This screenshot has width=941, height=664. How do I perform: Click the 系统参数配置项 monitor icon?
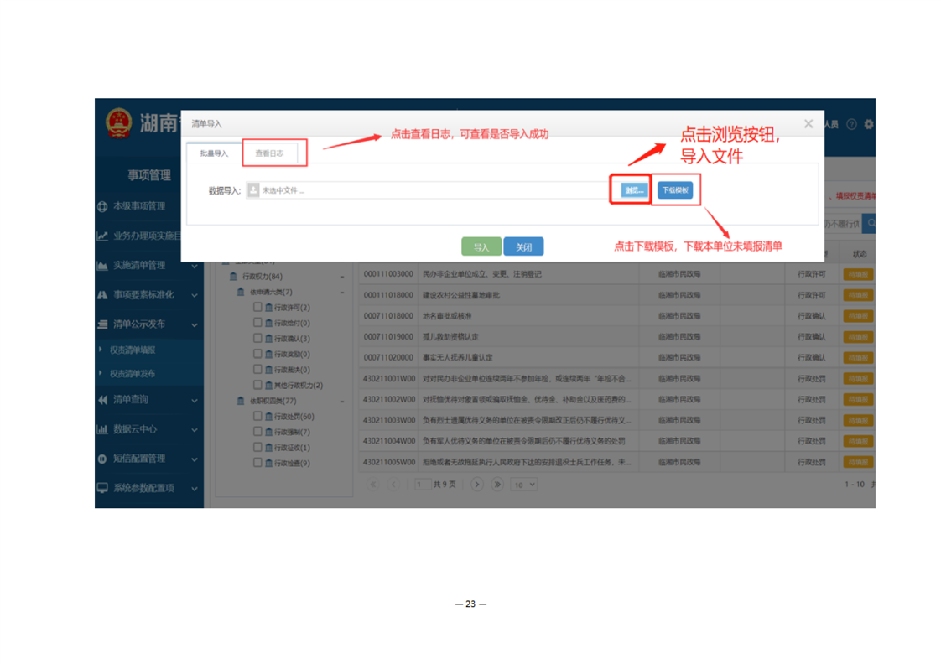(102, 488)
